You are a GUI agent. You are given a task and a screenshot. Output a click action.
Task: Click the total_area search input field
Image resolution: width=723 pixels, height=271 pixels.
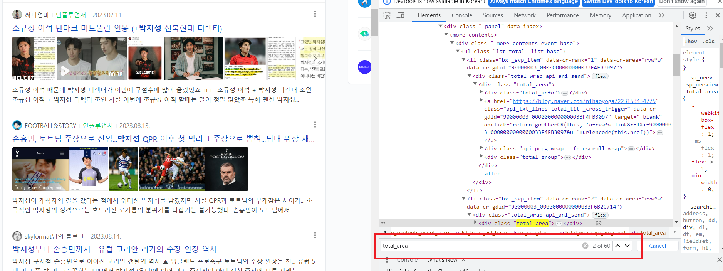tap(481, 246)
